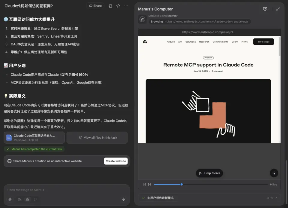Click the 实际意义 section heading
This screenshot has height=208, width=288.
[17, 96]
